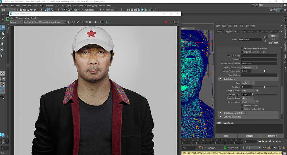
Task: Click the 选择 button at Attribute Editor bottom
Action: pyautogui.click(x=226, y=136)
